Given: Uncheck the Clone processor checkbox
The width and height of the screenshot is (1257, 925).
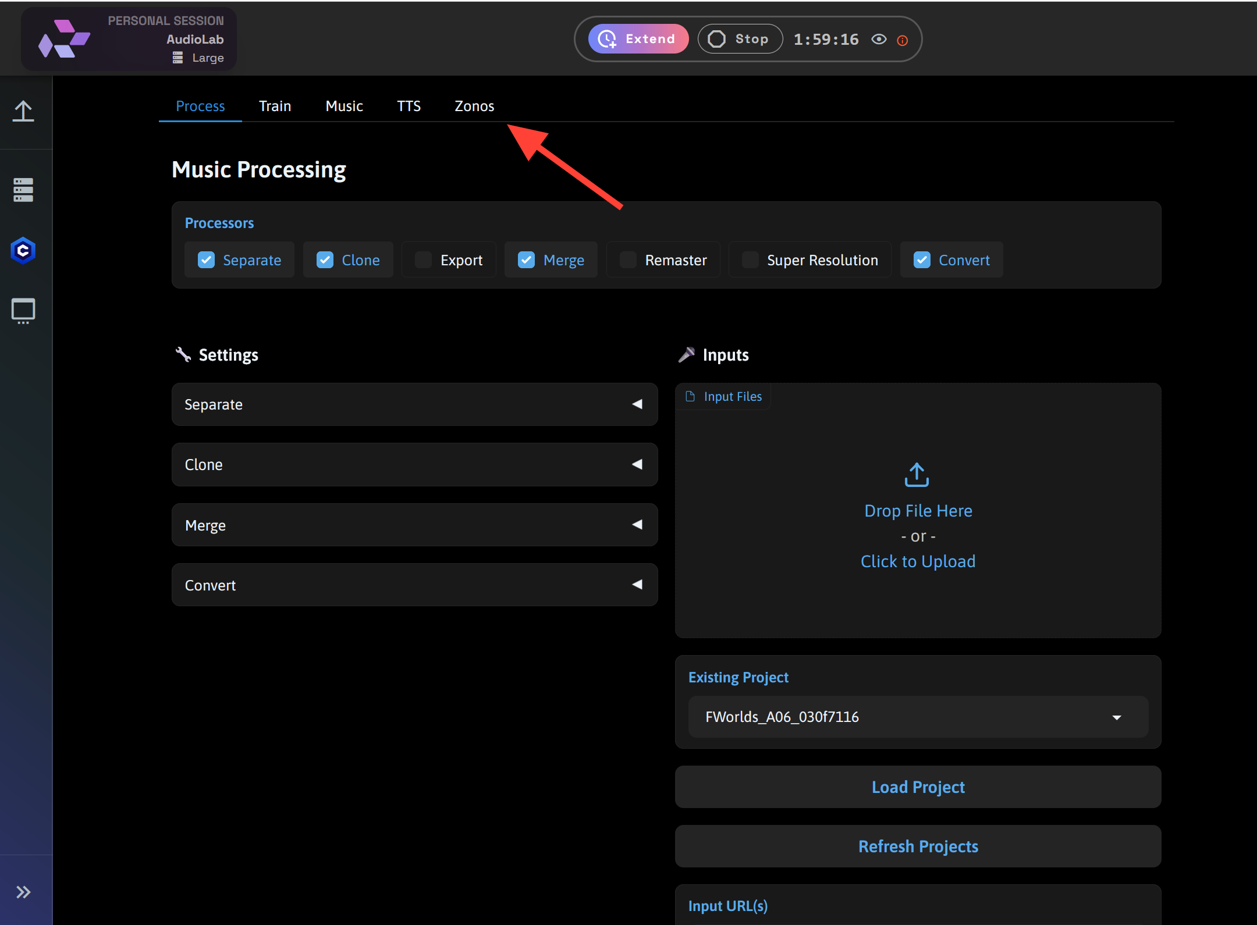Looking at the screenshot, I should [x=325, y=260].
